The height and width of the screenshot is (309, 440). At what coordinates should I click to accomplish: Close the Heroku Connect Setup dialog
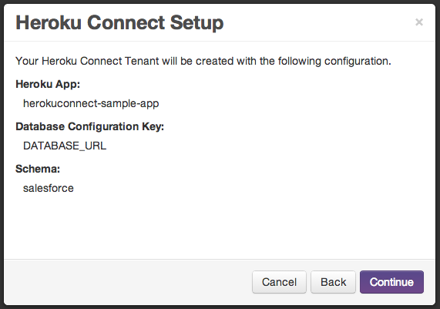419,22
